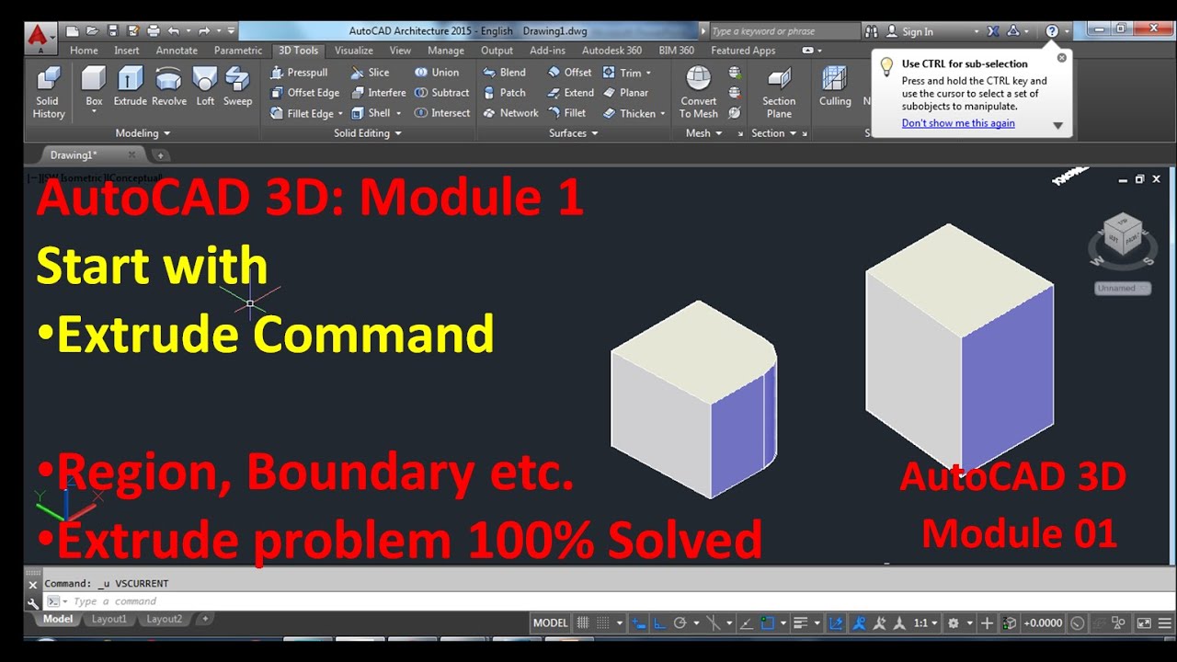
Task: Click the +0.0000 elevation value
Action: pos(1043,622)
